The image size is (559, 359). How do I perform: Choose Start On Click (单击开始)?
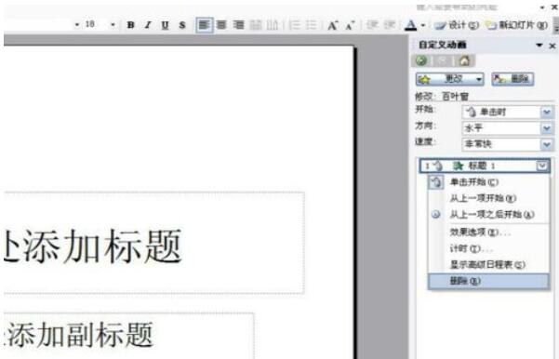[488, 182]
